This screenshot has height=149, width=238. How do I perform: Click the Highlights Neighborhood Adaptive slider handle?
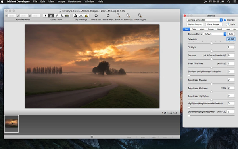coord(189,108)
